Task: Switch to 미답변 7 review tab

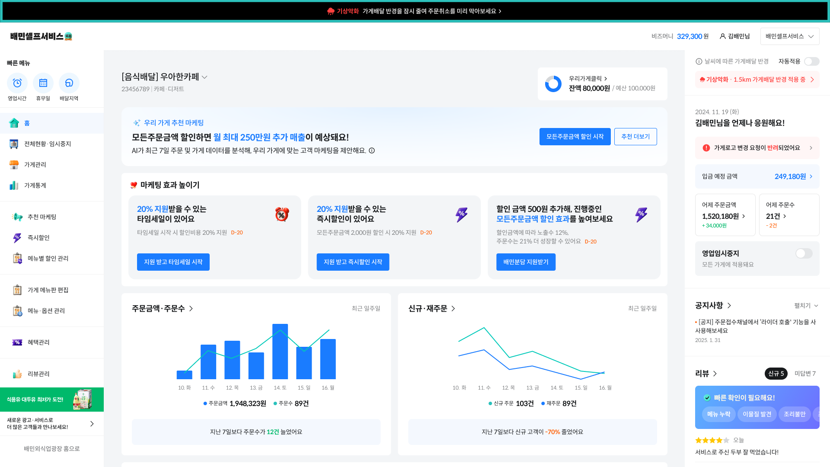Action: click(805, 374)
